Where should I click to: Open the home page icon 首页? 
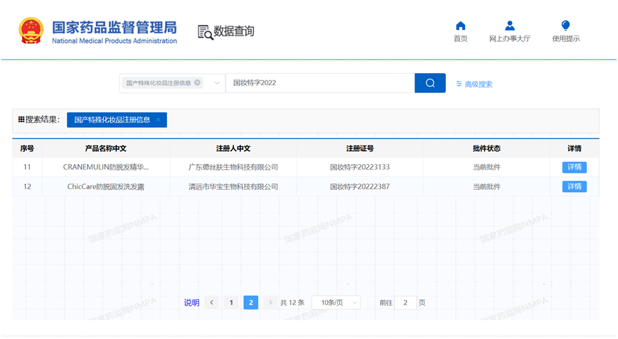[460, 26]
